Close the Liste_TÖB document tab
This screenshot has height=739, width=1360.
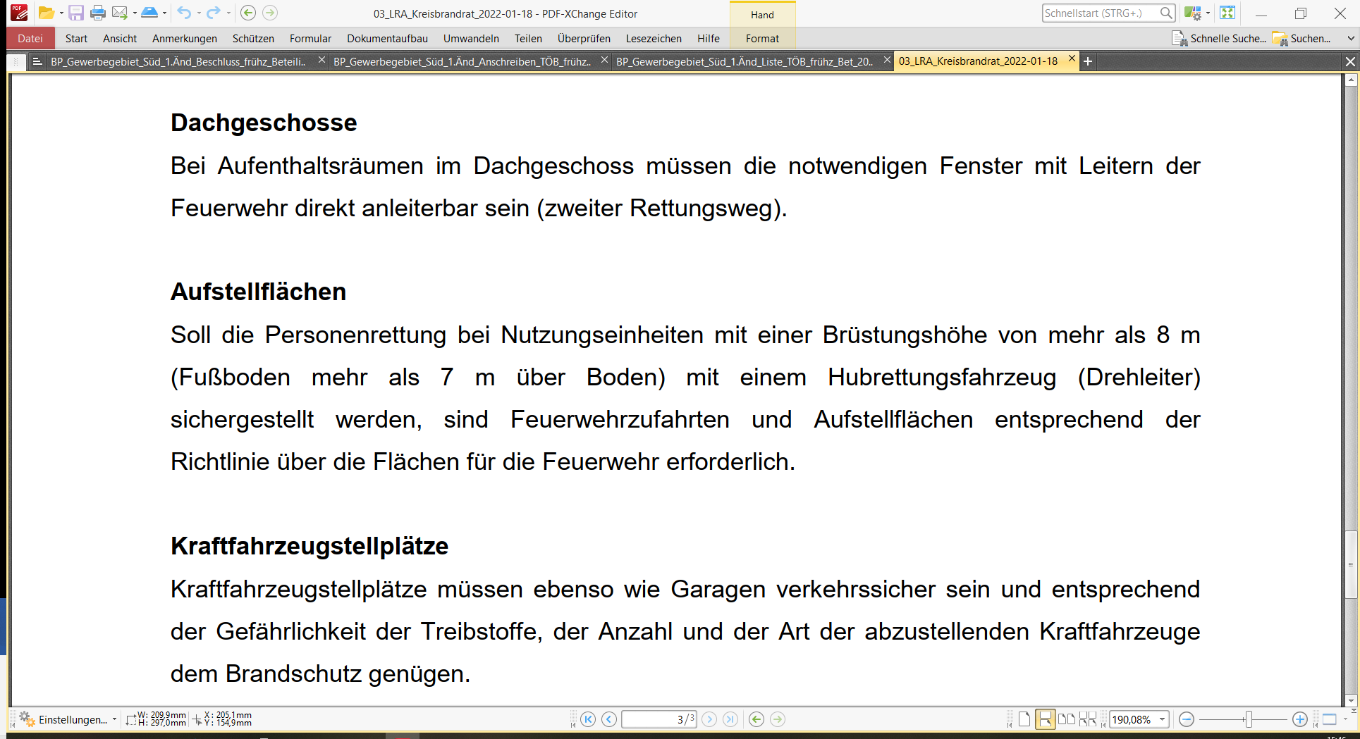coord(887,61)
